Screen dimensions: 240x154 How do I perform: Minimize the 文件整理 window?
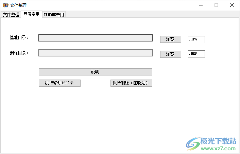click(201, 5)
